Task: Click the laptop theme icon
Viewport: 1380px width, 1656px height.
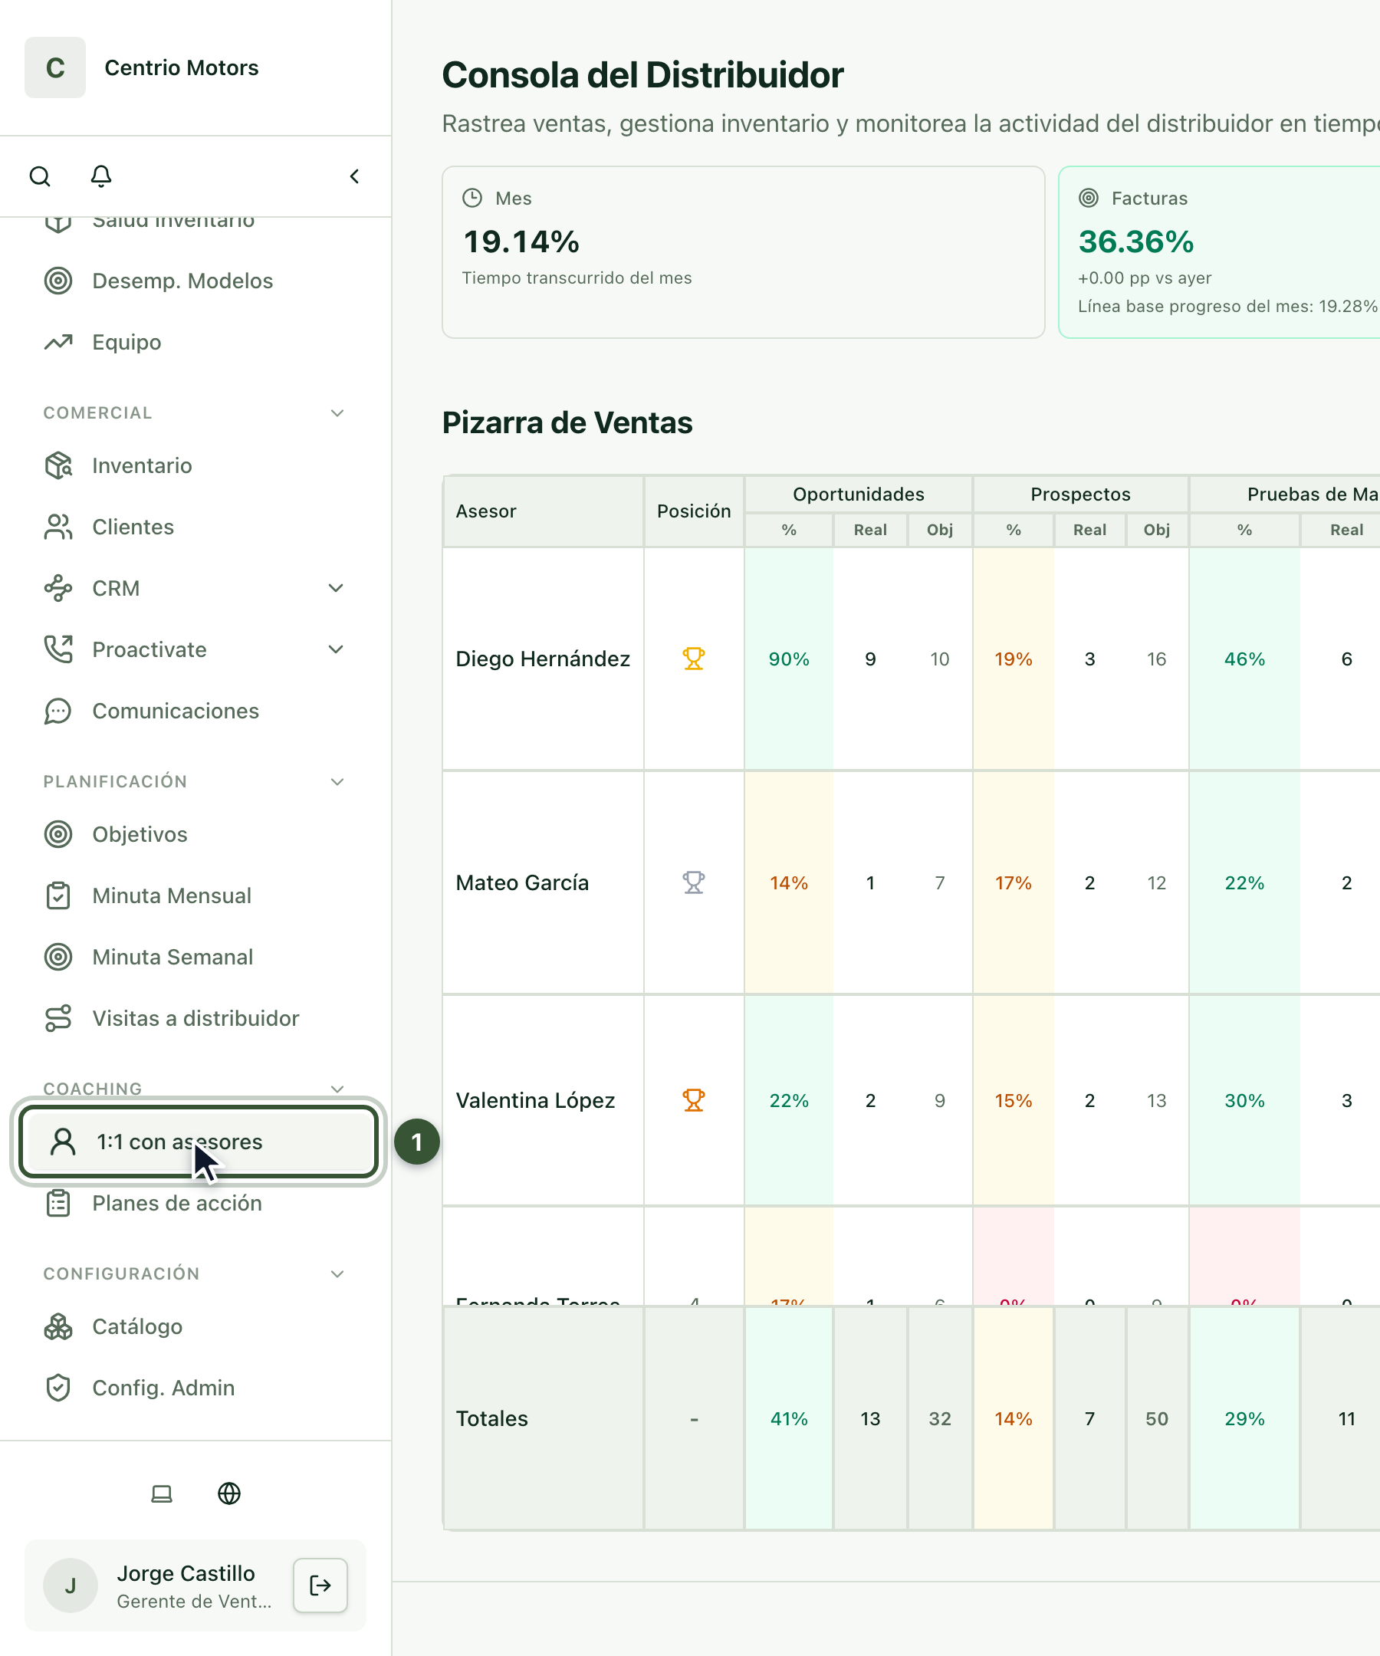Action: [162, 1493]
